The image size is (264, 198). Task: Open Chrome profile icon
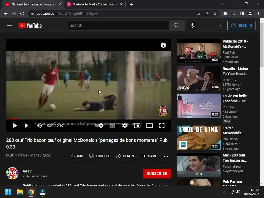[250, 13]
